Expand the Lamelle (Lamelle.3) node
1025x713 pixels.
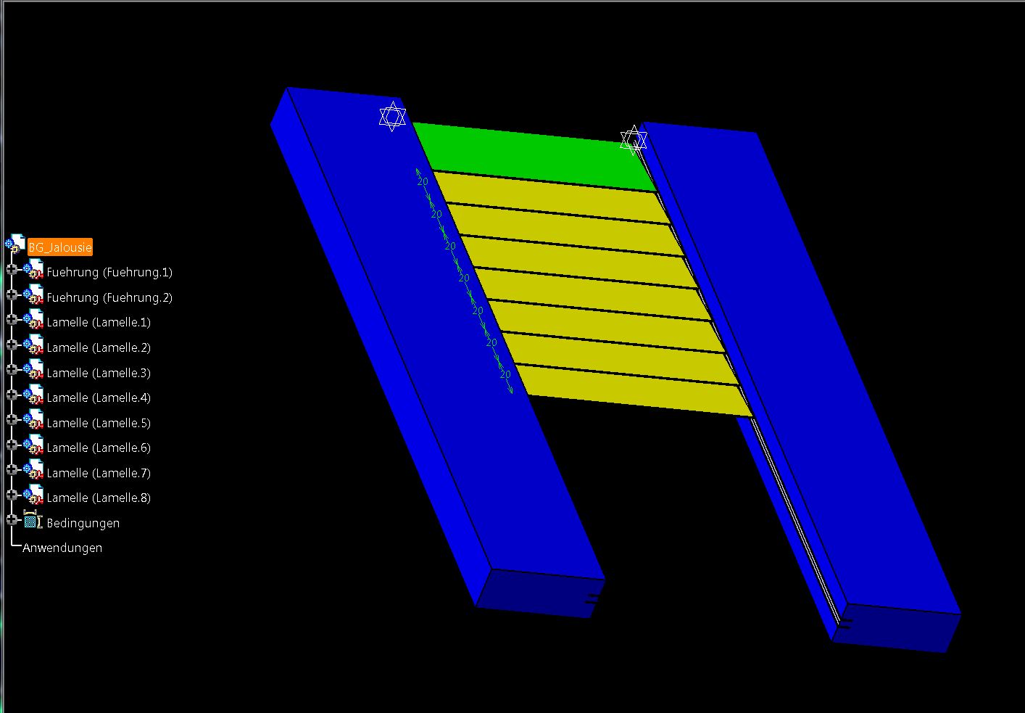coord(11,369)
